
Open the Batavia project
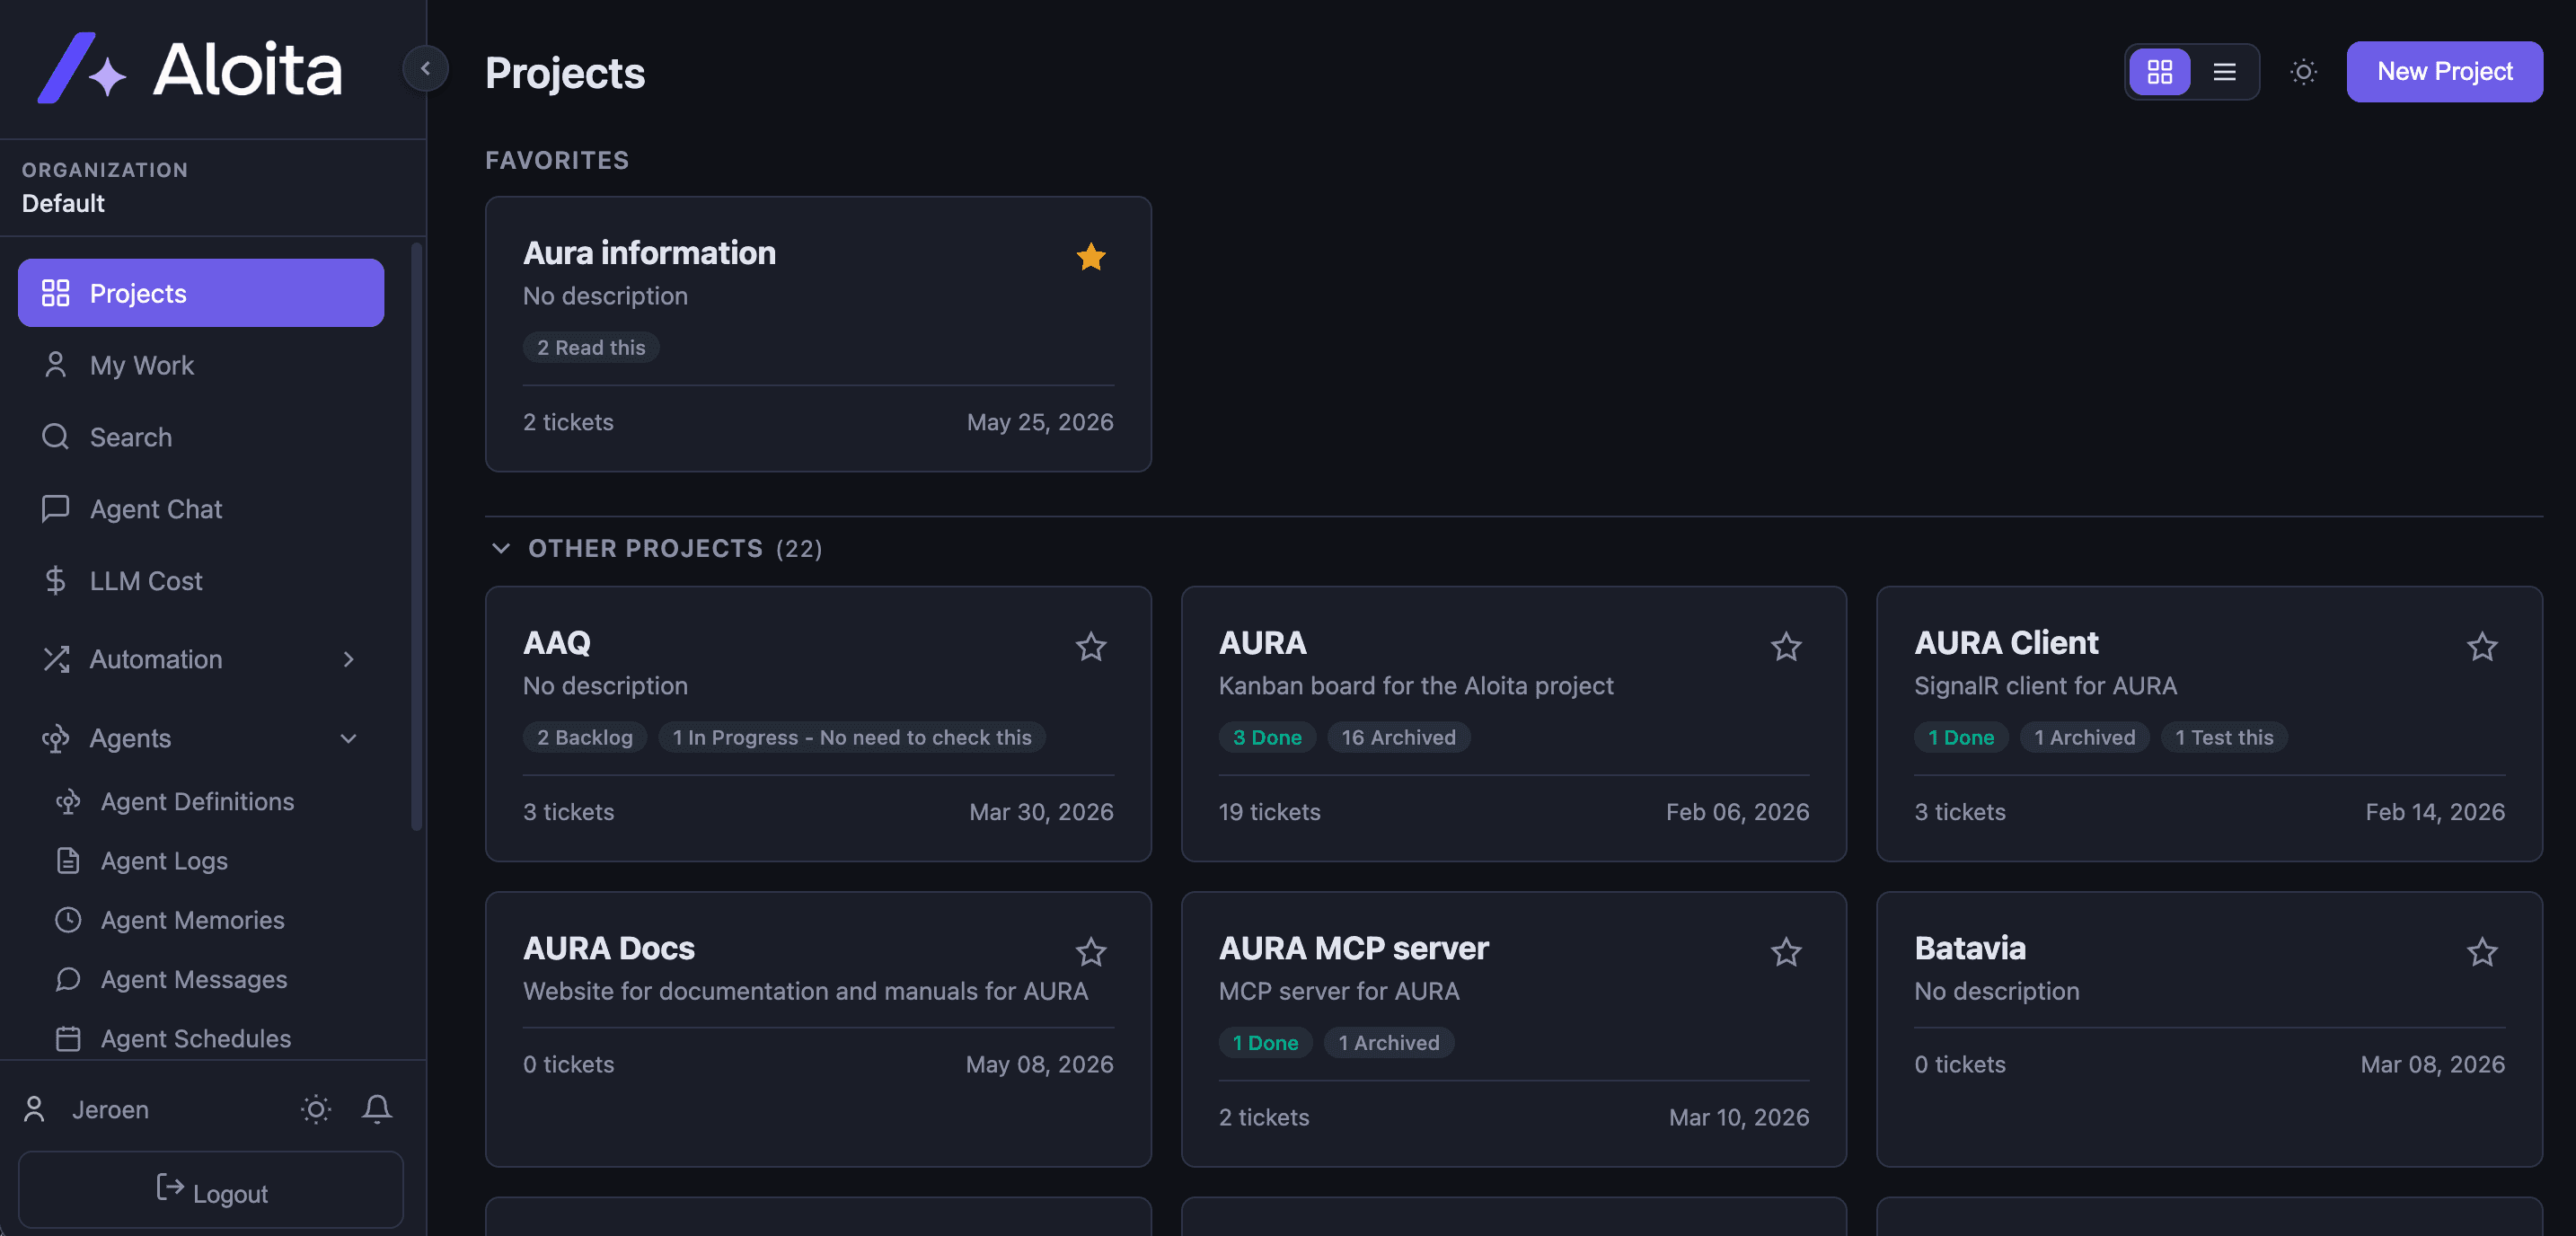tap(2209, 1029)
